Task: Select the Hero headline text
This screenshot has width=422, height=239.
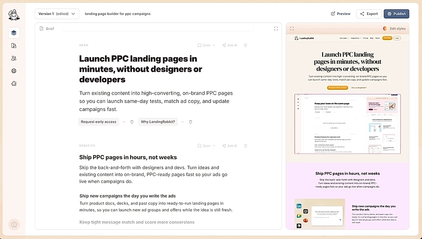Action: tap(141, 69)
